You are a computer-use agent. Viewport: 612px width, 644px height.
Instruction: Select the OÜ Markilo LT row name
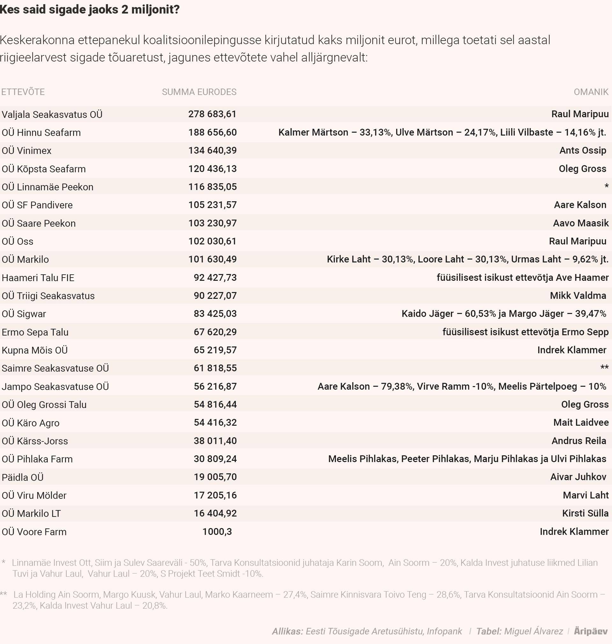click(31, 514)
